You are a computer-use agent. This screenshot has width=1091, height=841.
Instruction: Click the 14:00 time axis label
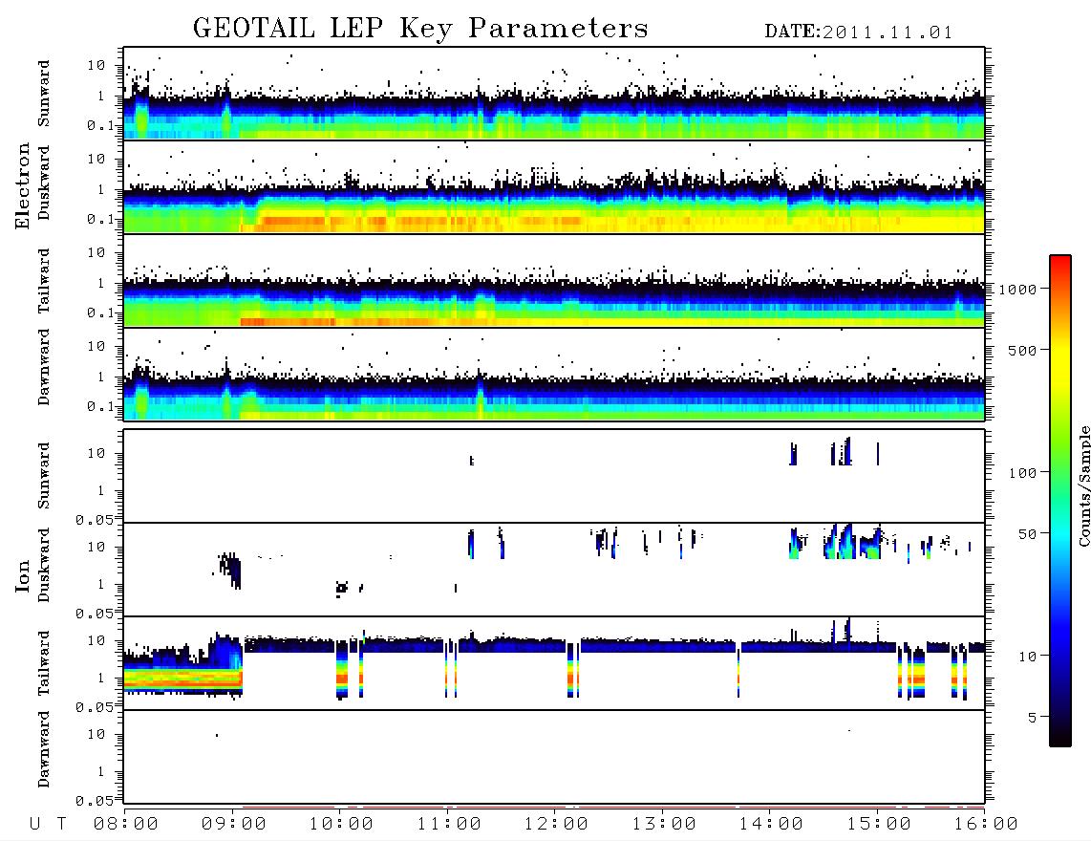771,824
